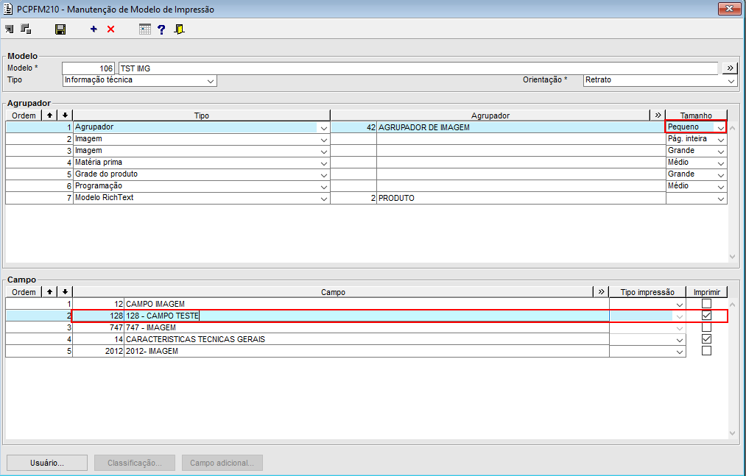Click the Tamanho column header
This screenshot has height=476, width=746.
pyautogui.click(x=696, y=115)
